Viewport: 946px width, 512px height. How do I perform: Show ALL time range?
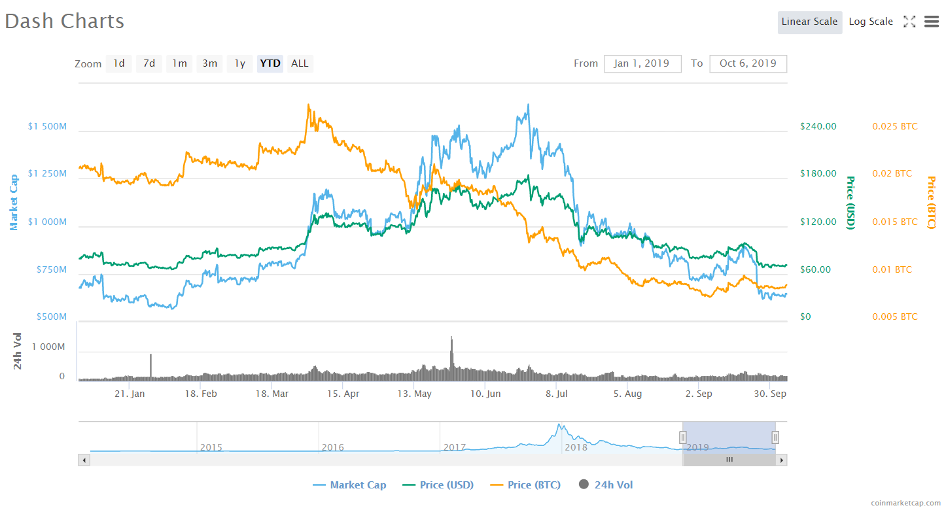point(300,63)
